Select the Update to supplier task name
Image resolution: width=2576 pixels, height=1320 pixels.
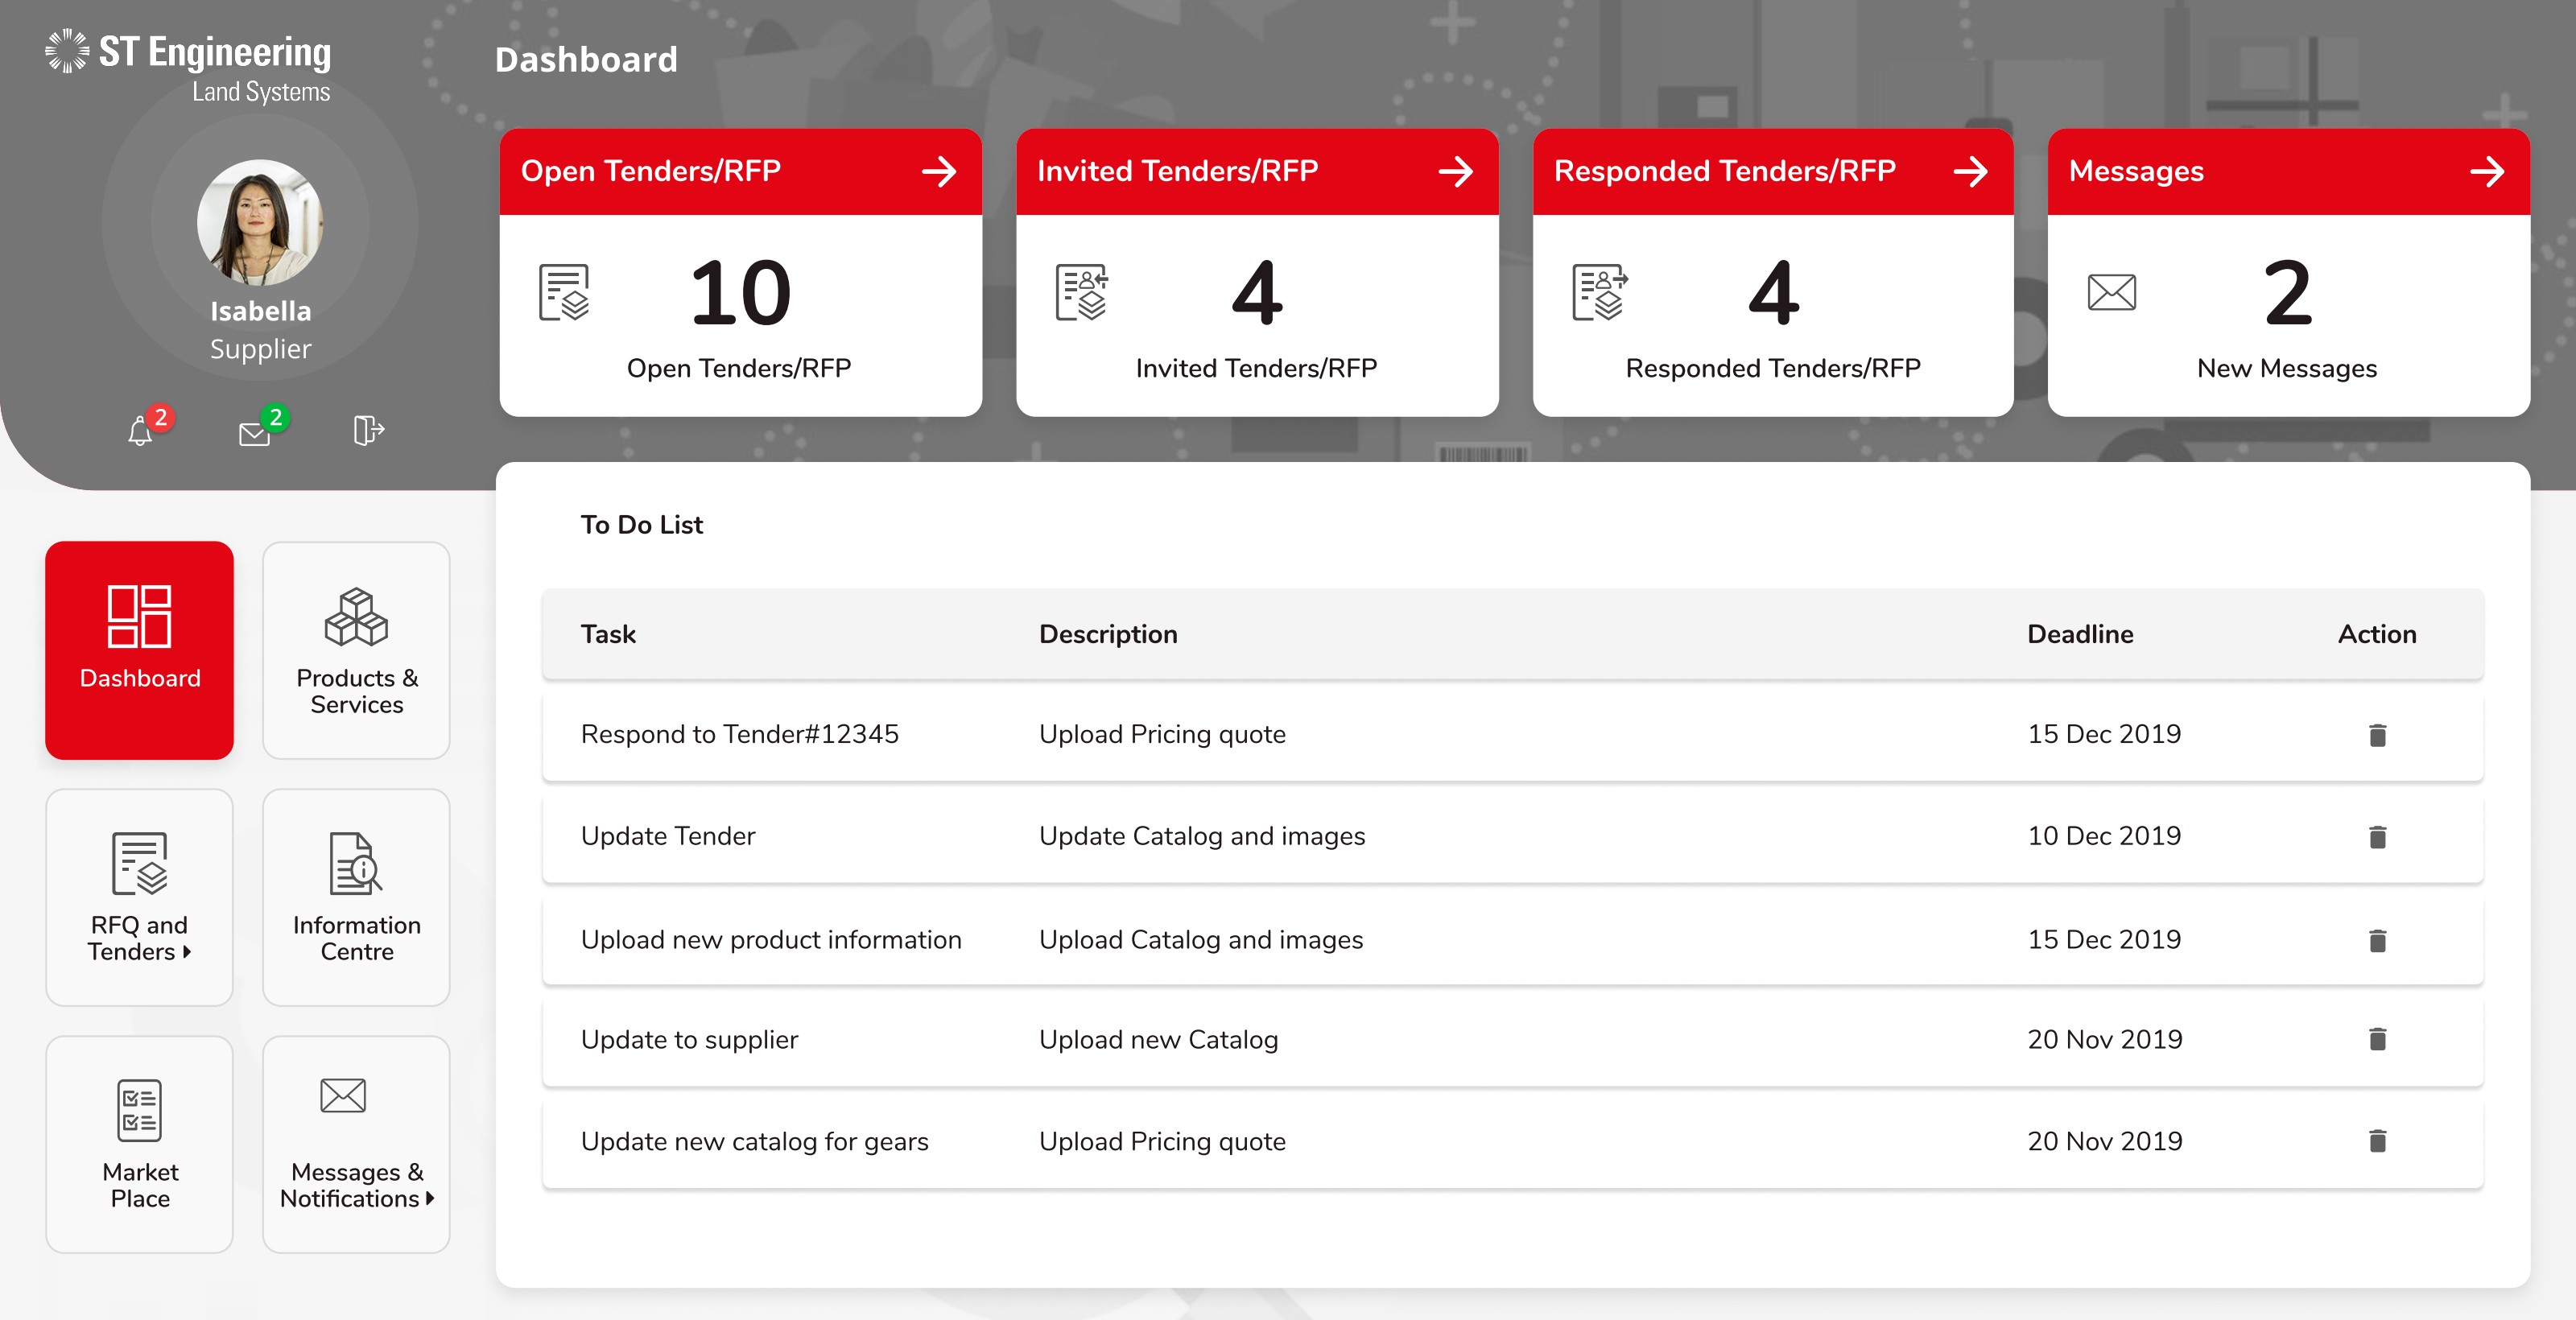(x=689, y=1040)
